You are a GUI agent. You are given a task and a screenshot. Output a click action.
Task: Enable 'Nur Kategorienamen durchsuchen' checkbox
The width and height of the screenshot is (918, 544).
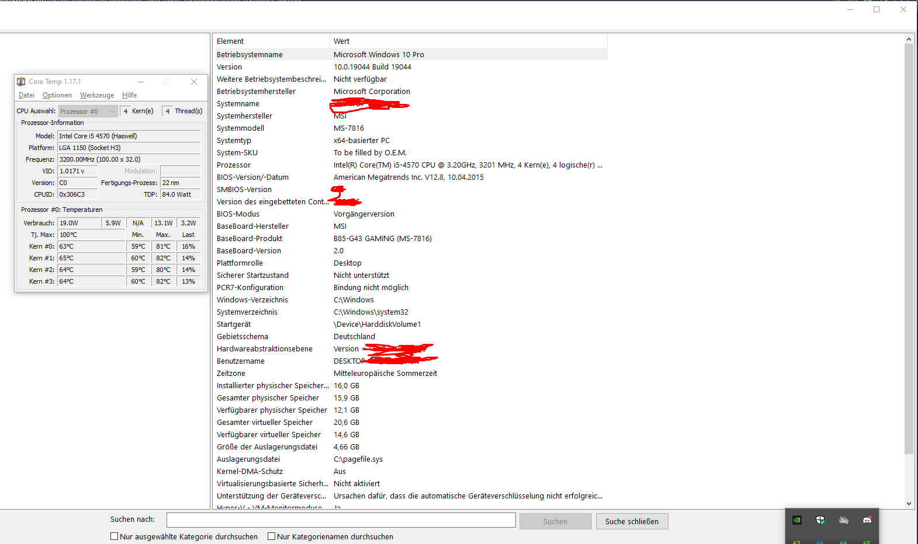(272, 536)
